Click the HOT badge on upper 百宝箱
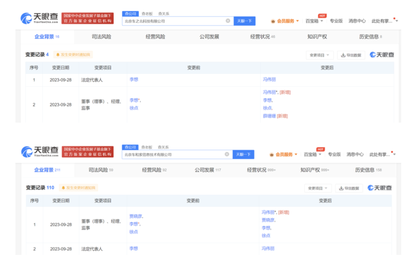 (322, 16)
